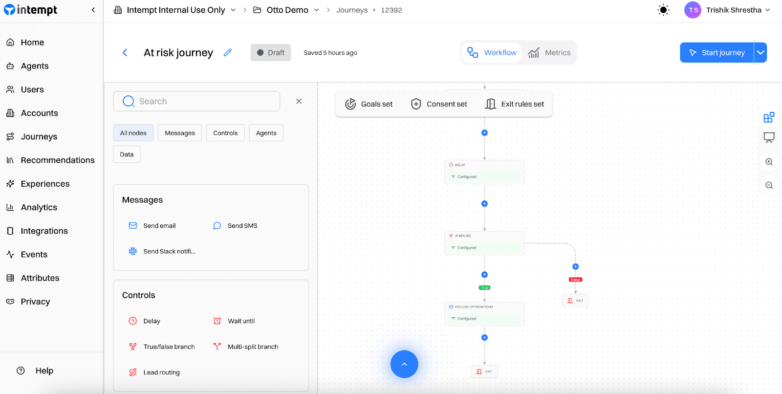This screenshot has height=394, width=782.
Task: Pick the Send SMS node
Action: point(236,226)
